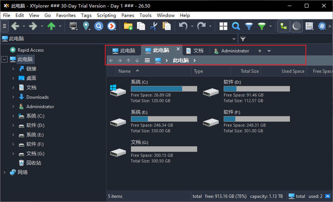Screen dimensions: 333x202
Task: Click the Paste clipboard icon
Action: pyautogui.click(x=166, y=26)
